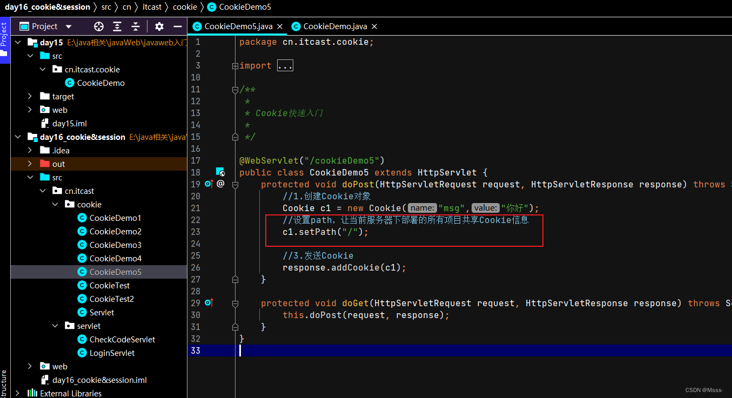Click the Collapse All icon in Project toolbar

coord(136,26)
